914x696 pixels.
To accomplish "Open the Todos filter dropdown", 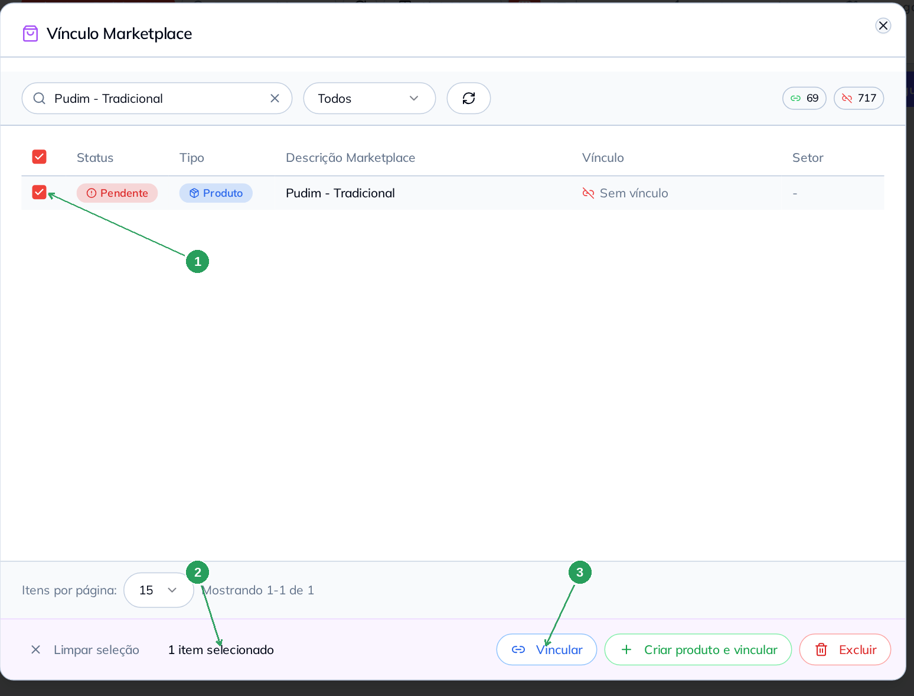I will pyautogui.click(x=370, y=98).
